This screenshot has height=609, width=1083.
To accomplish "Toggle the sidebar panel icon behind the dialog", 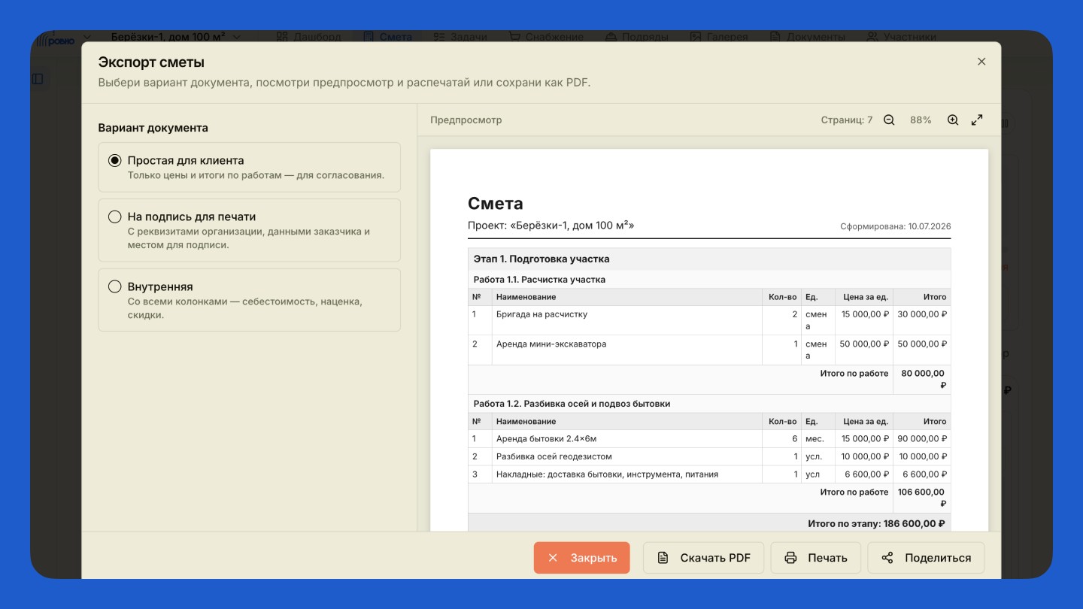I will (38, 79).
